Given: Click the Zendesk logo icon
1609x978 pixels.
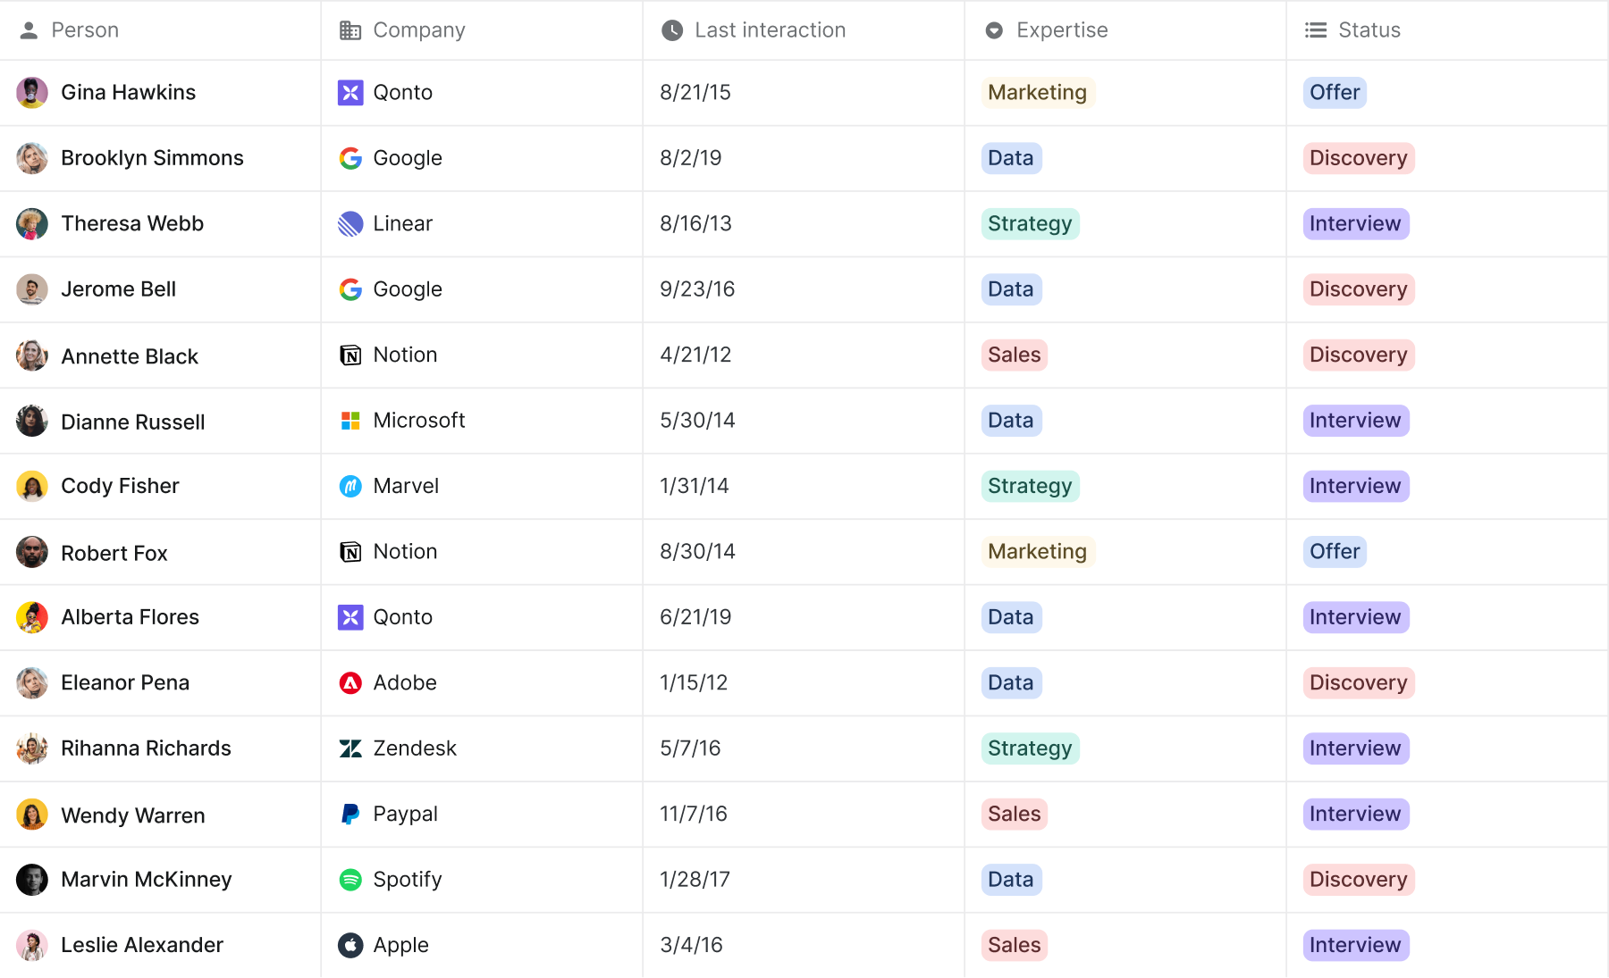Looking at the screenshot, I should 350,748.
